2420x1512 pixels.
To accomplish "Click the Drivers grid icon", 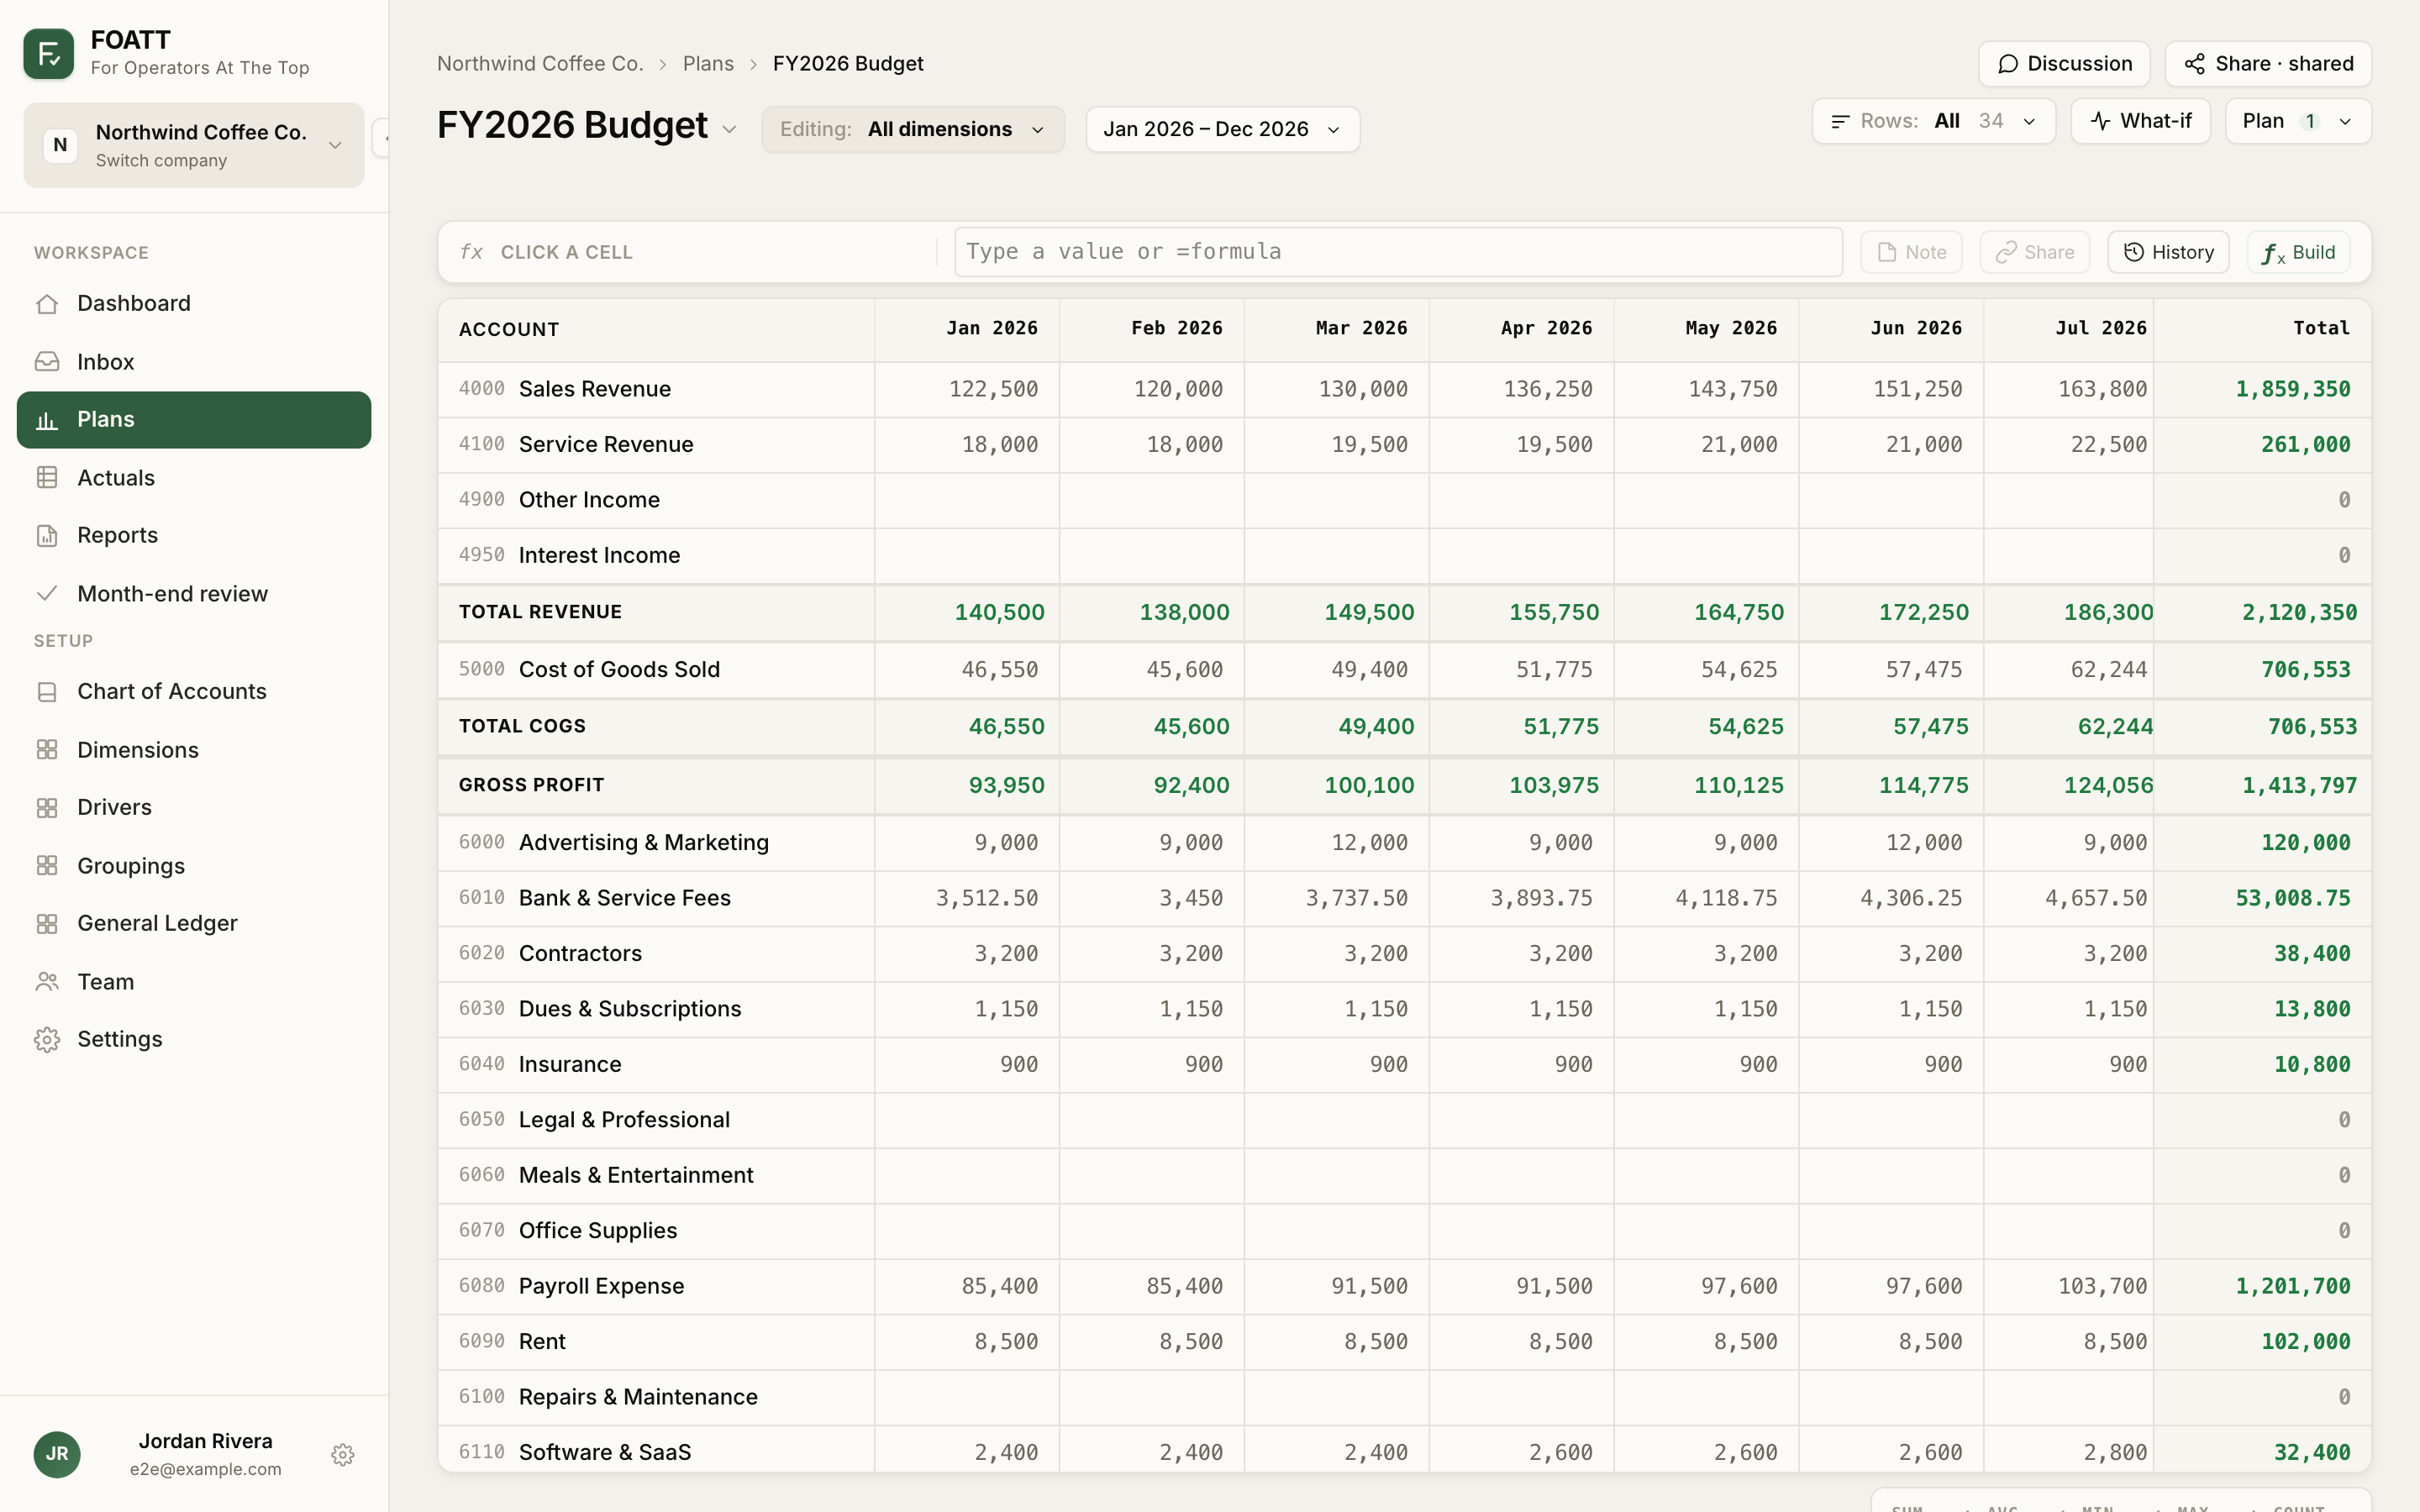I will coord(47,808).
